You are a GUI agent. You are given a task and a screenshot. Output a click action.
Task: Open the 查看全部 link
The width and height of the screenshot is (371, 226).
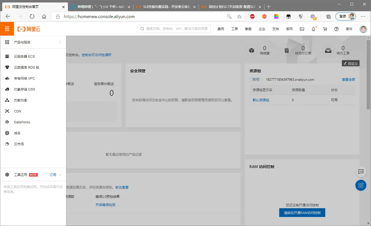(x=349, y=80)
